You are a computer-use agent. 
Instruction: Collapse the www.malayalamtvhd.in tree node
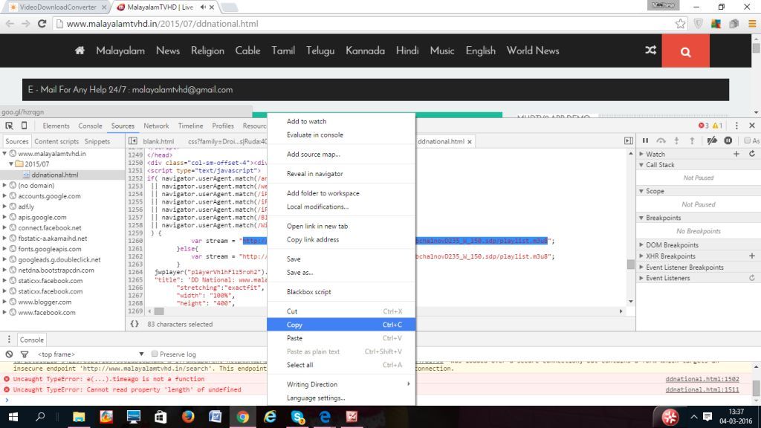[5, 153]
